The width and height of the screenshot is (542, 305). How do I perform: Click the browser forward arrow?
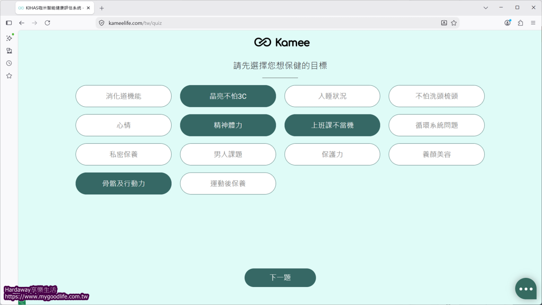click(34, 23)
